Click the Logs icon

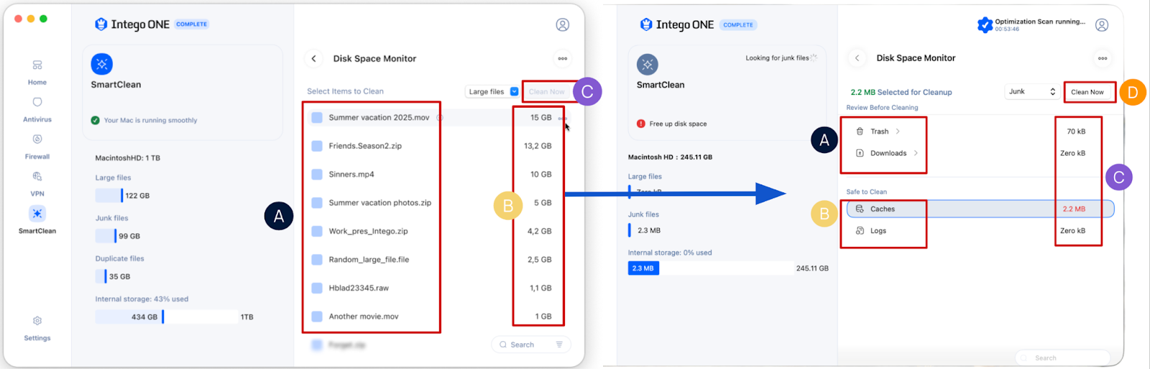click(x=860, y=230)
